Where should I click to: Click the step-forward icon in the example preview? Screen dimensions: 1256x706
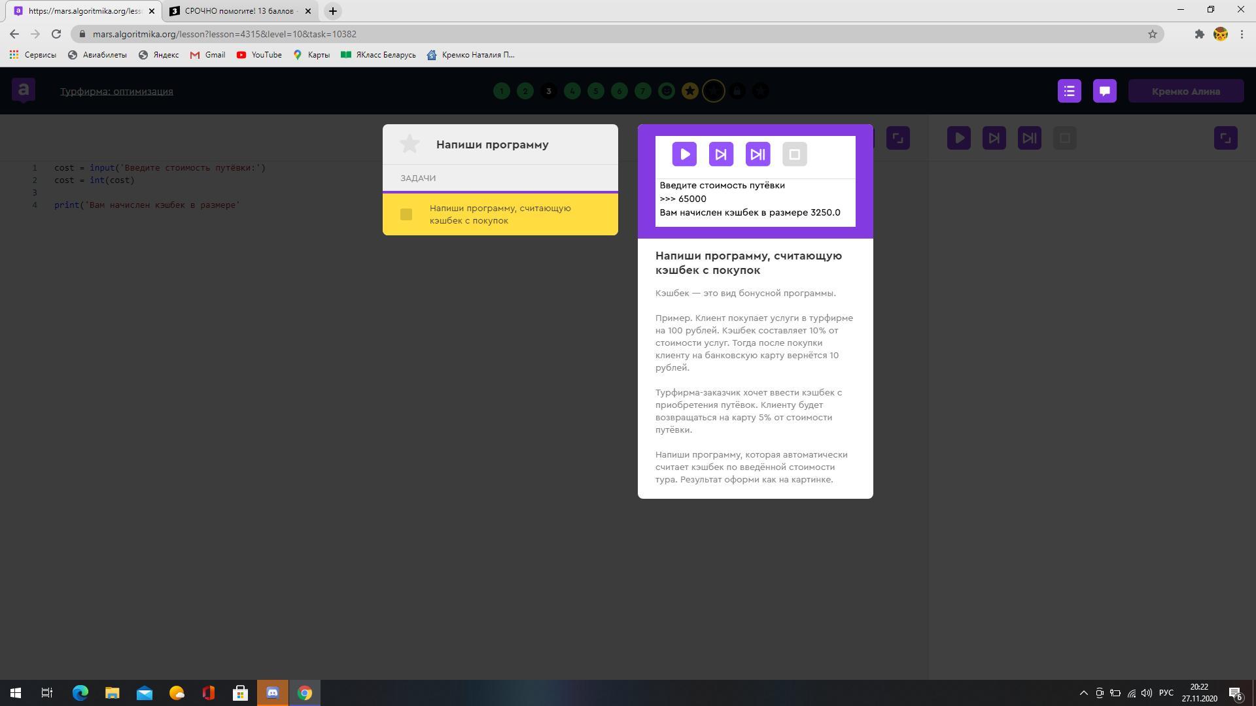tap(721, 155)
